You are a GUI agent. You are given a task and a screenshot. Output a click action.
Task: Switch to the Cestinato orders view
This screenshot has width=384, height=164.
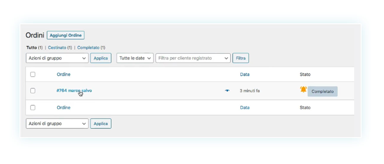(57, 48)
